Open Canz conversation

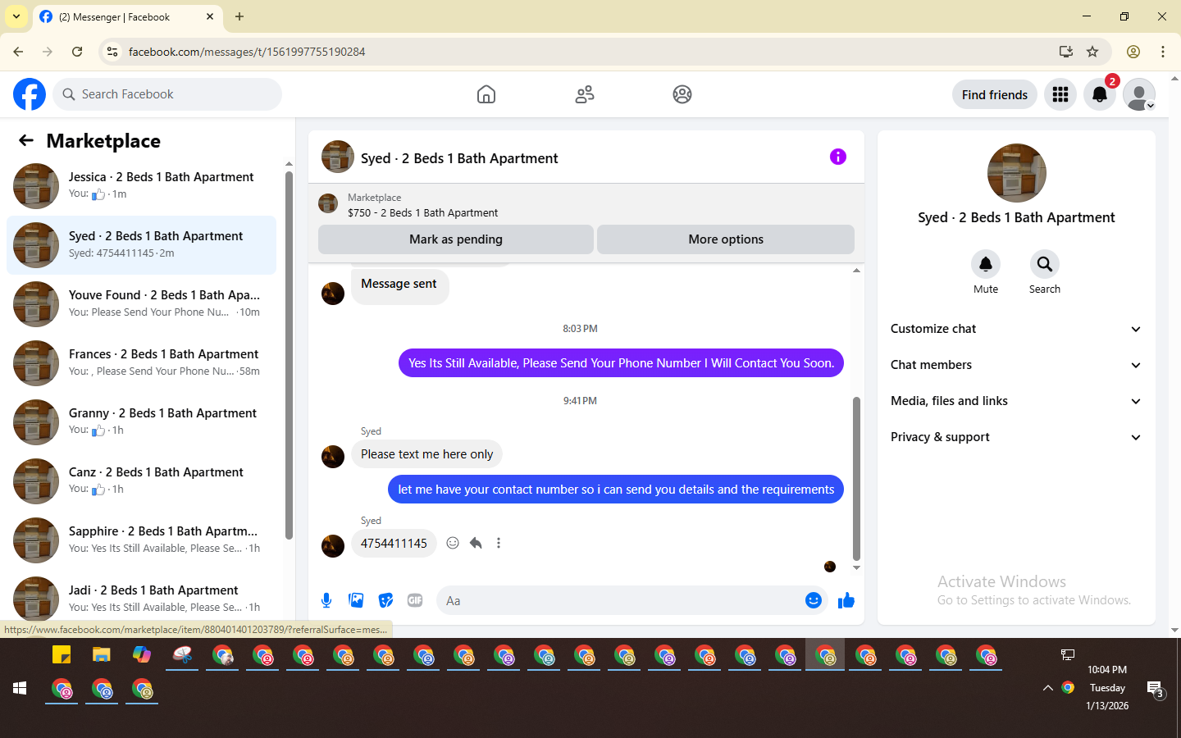coord(141,481)
